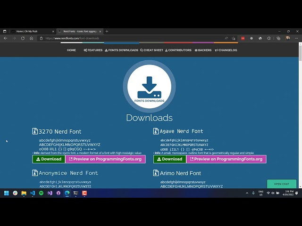The height and width of the screenshot is (226, 302).
Task: Open the CHEAT SHEET nav item
Action: click(x=151, y=50)
